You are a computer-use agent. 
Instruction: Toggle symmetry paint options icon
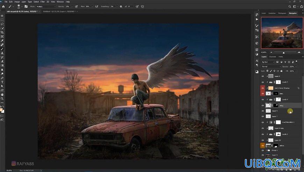pyautogui.click(x=143, y=6)
